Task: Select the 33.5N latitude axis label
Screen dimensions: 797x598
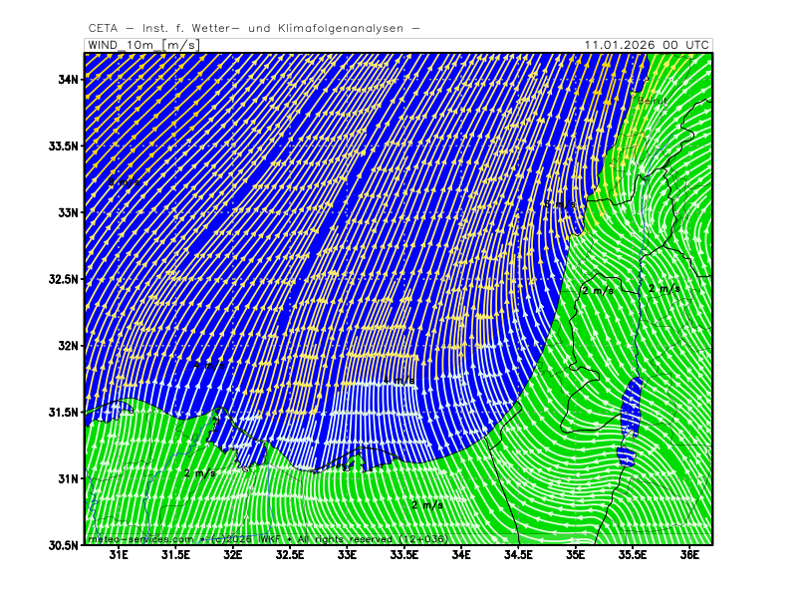Action: pos(62,147)
